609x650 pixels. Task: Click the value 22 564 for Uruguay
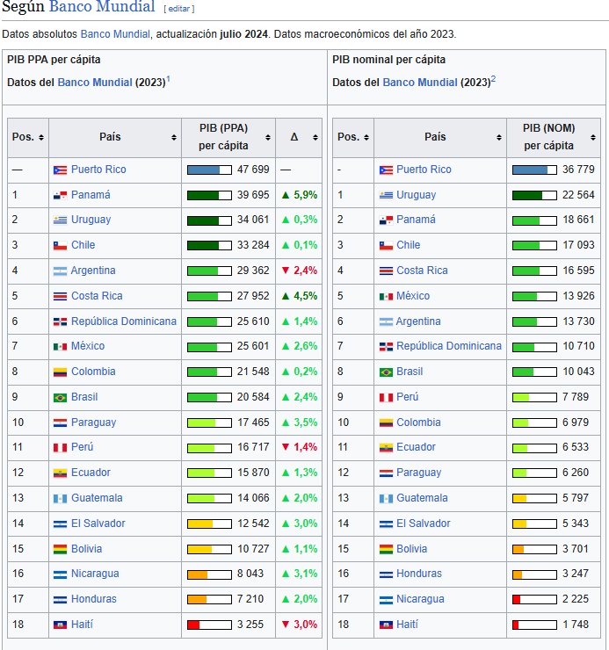pyautogui.click(x=578, y=195)
